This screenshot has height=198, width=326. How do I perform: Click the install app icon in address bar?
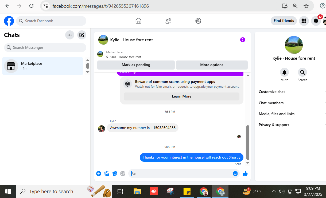click(x=285, y=6)
